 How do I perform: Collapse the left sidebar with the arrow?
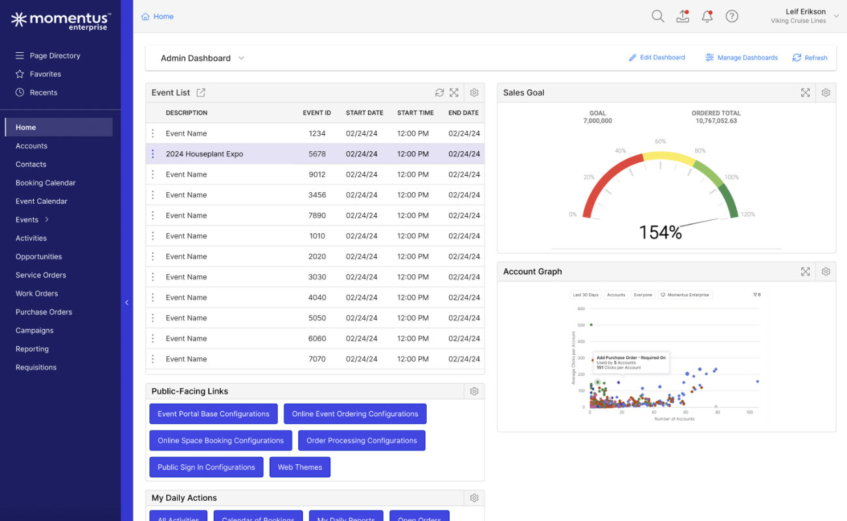click(127, 303)
